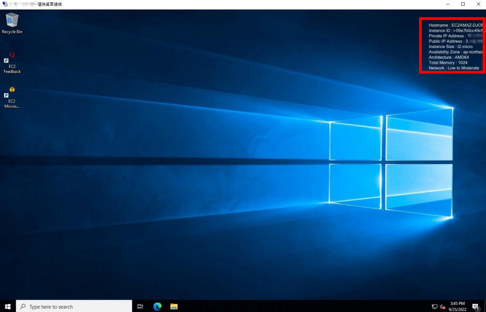Viewport: 486px width, 312px height.
Task: Open File Explorer from the taskbar
Action: 174,306
